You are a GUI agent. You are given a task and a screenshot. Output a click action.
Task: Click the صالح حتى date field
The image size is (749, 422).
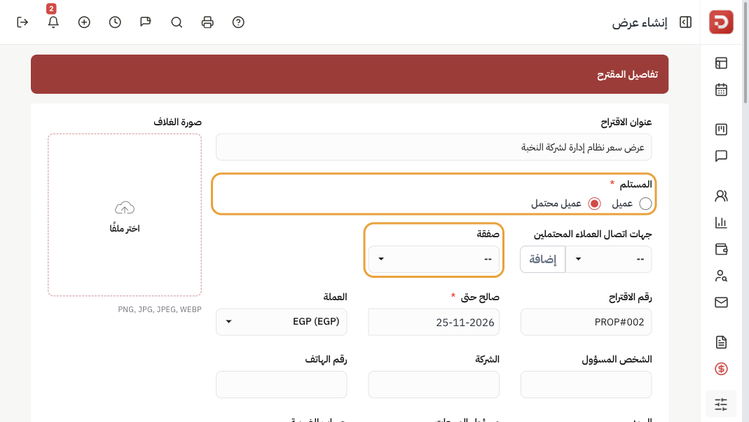click(434, 322)
